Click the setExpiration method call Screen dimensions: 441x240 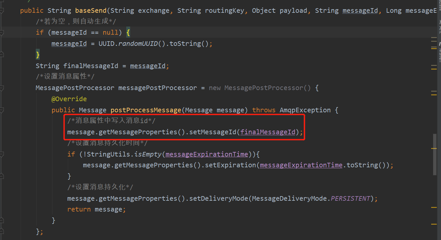(x=231, y=165)
